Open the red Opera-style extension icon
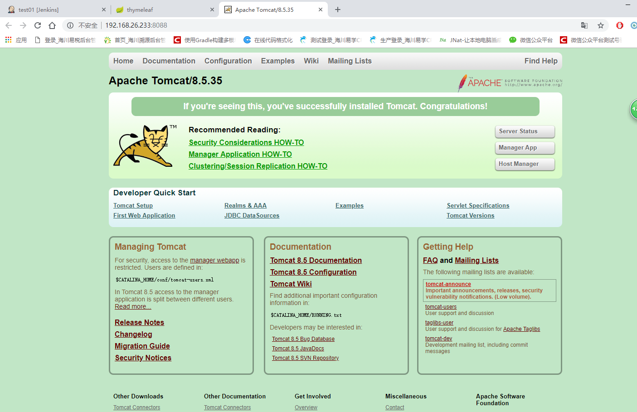The image size is (637, 412). tap(620, 25)
